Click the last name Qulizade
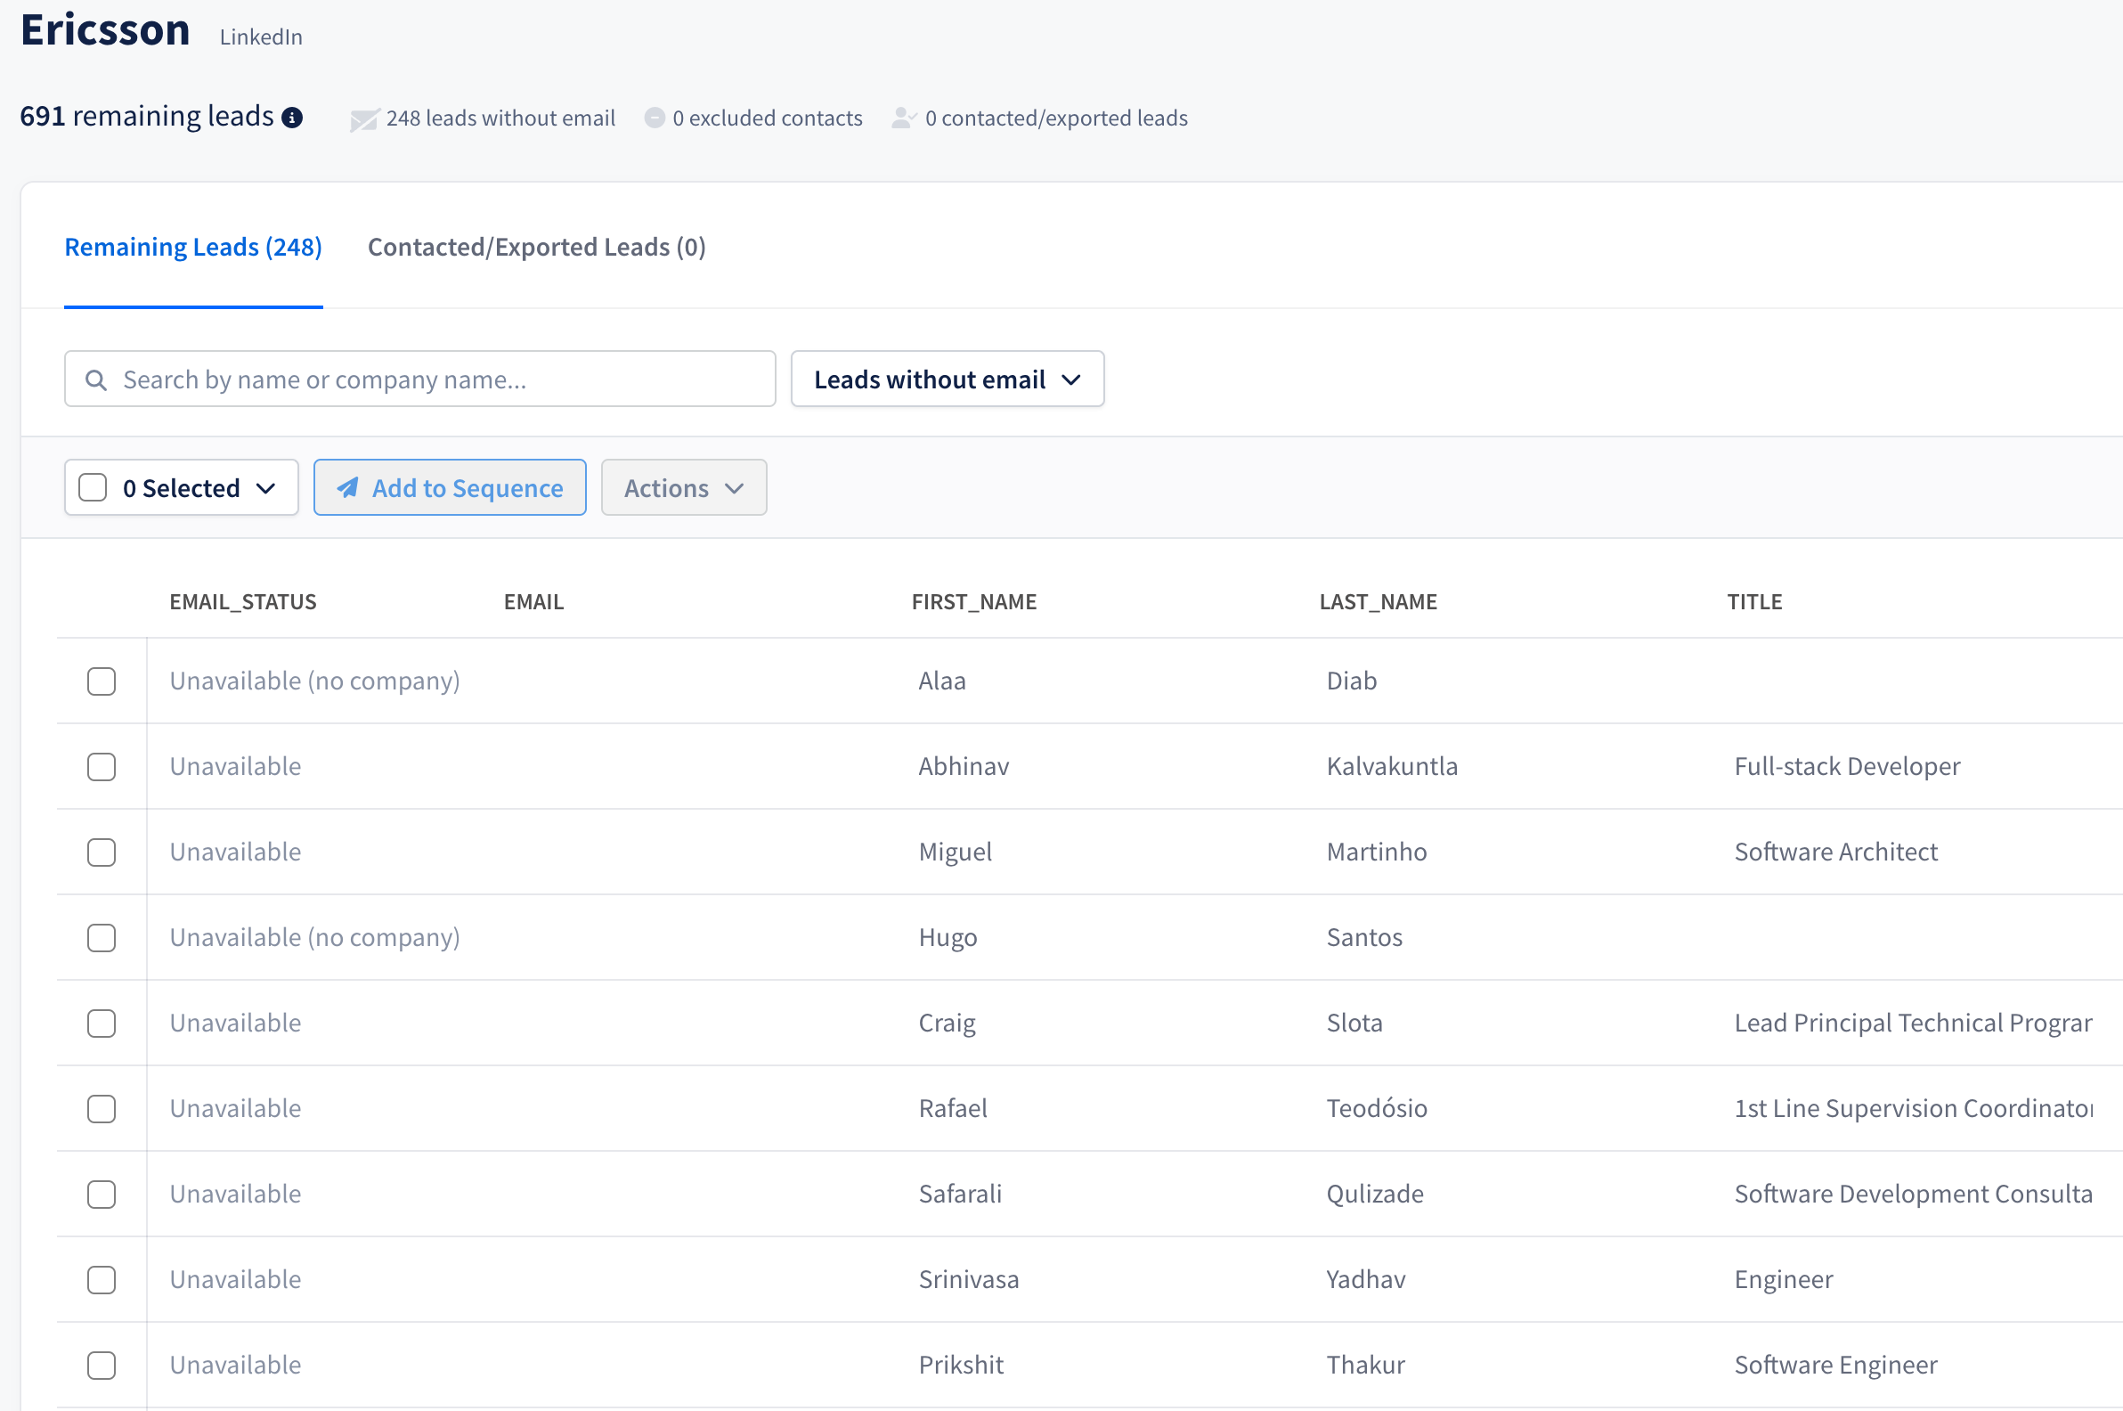 [x=1375, y=1195]
